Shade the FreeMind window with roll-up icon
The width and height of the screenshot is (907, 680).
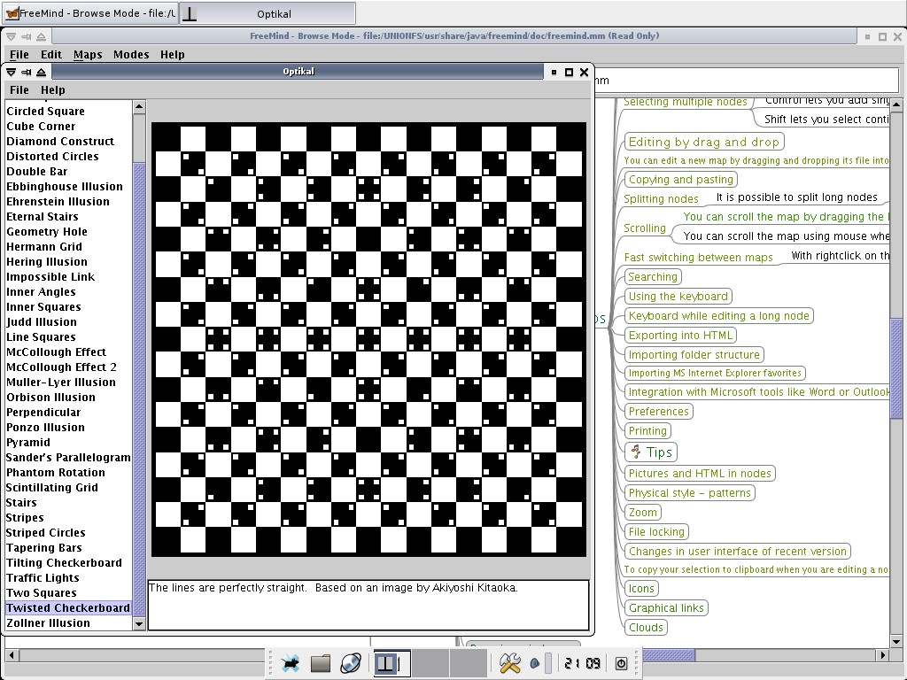point(41,36)
